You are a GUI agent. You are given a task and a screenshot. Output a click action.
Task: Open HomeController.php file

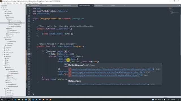(14, 32)
